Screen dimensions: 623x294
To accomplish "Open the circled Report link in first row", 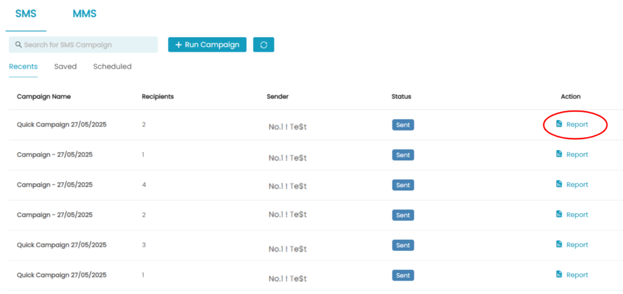I will pyautogui.click(x=572, y=124).
